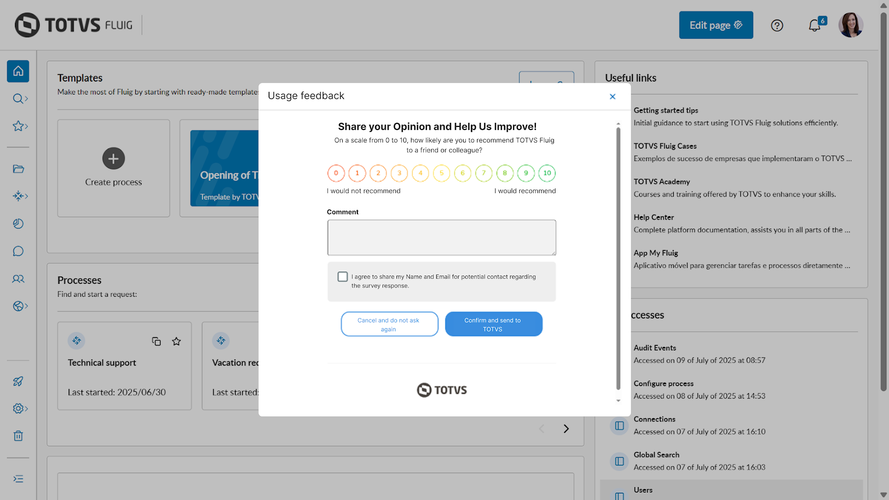
Task: Open the Technical support process card
Action: tap(124, 366)
